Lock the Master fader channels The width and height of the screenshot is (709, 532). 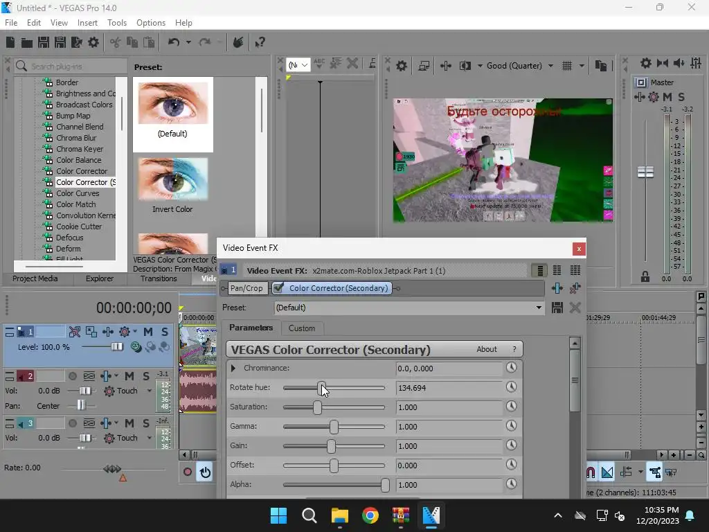(645, 276)
